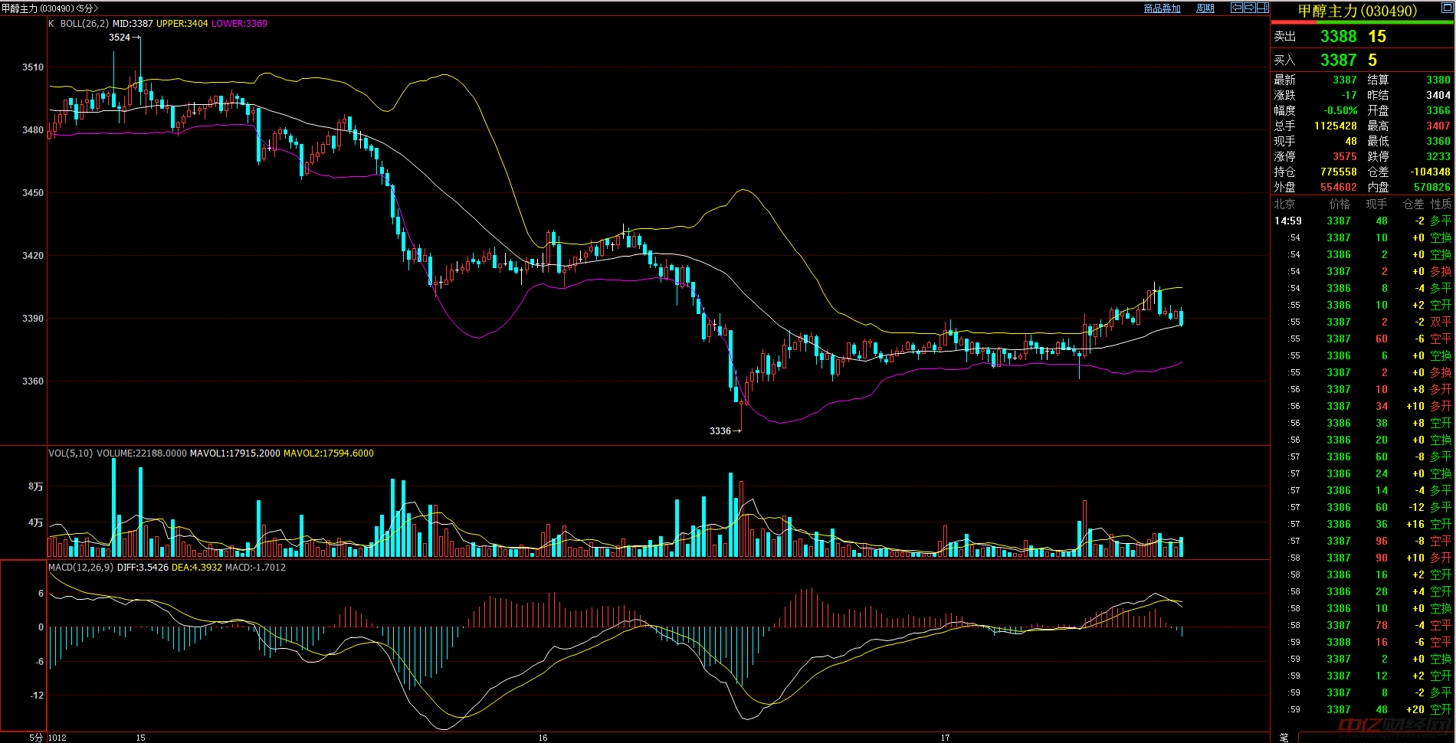Click the 卖出 price 3388
The height and width of the screenshot is (743, 1456).
pyautogui.click(x=1338, y=36)
